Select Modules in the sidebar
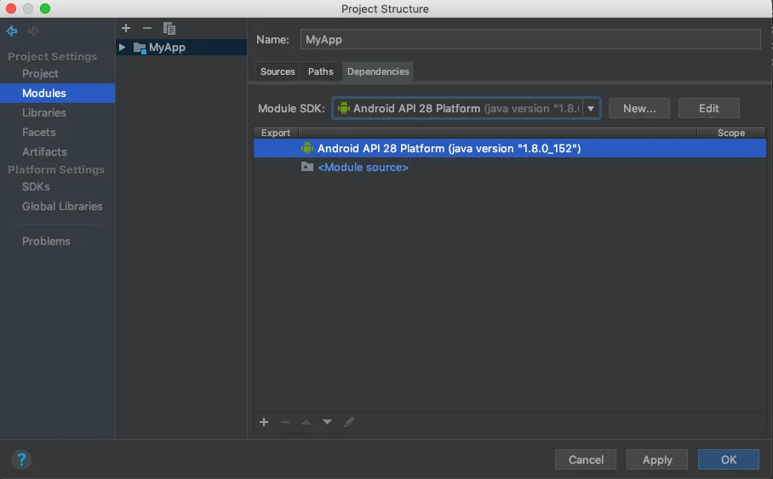Image resolution: width=773 pixels, height=479 pixels. coord(58,93)
